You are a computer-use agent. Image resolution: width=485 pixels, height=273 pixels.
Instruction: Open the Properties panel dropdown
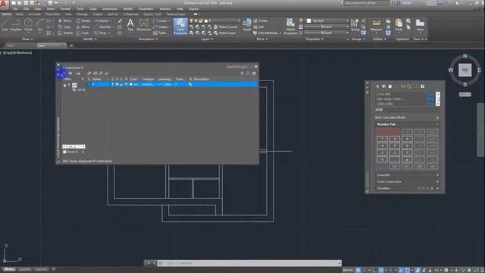314,39
